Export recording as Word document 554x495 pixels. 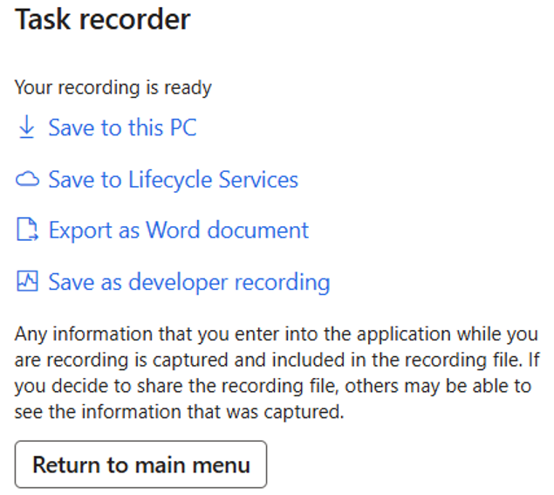(178, 230)
